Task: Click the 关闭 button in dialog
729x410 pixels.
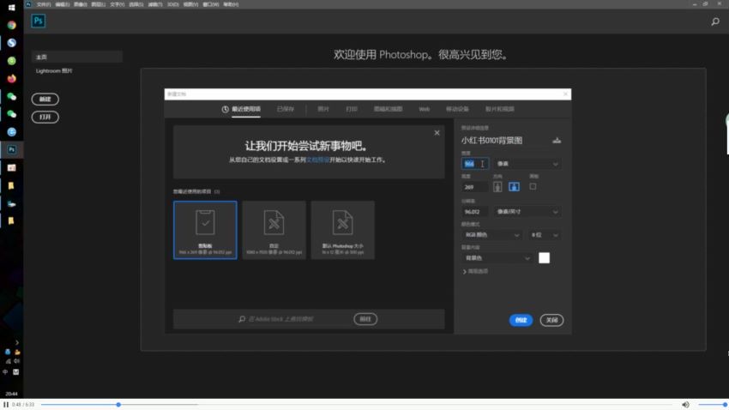Action: (551, 320)
